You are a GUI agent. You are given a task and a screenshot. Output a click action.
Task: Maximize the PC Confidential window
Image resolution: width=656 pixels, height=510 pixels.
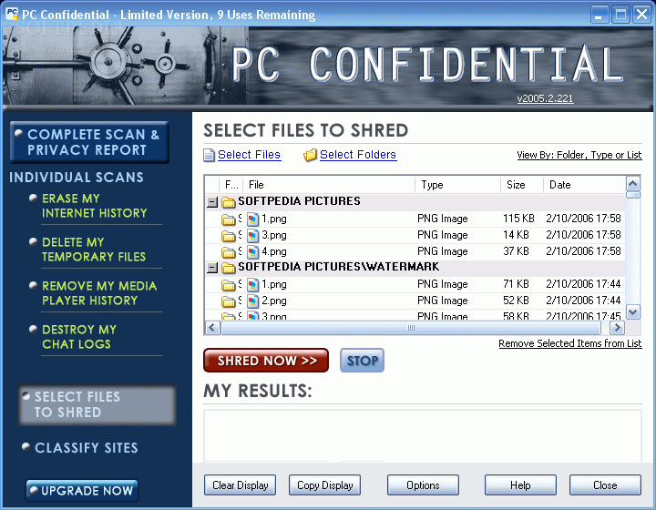620,15
